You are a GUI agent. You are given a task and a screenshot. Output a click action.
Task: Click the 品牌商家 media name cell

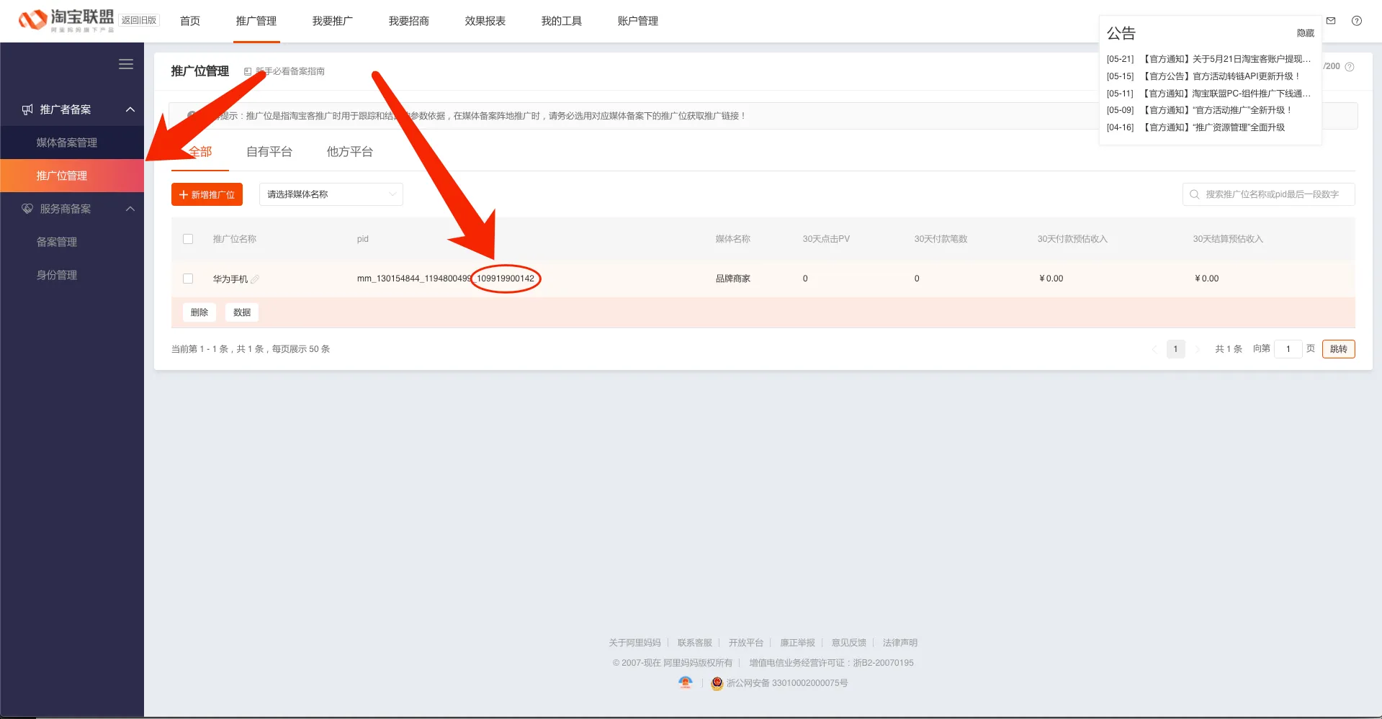[x=733, y=279]
